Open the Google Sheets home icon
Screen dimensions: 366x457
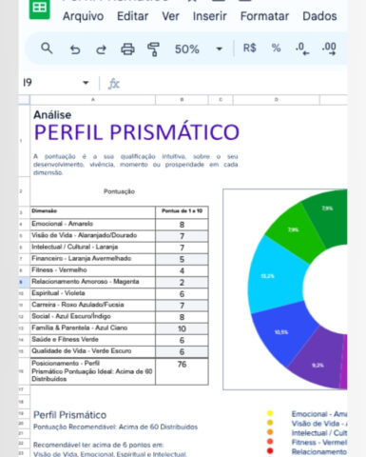[39, 9]
